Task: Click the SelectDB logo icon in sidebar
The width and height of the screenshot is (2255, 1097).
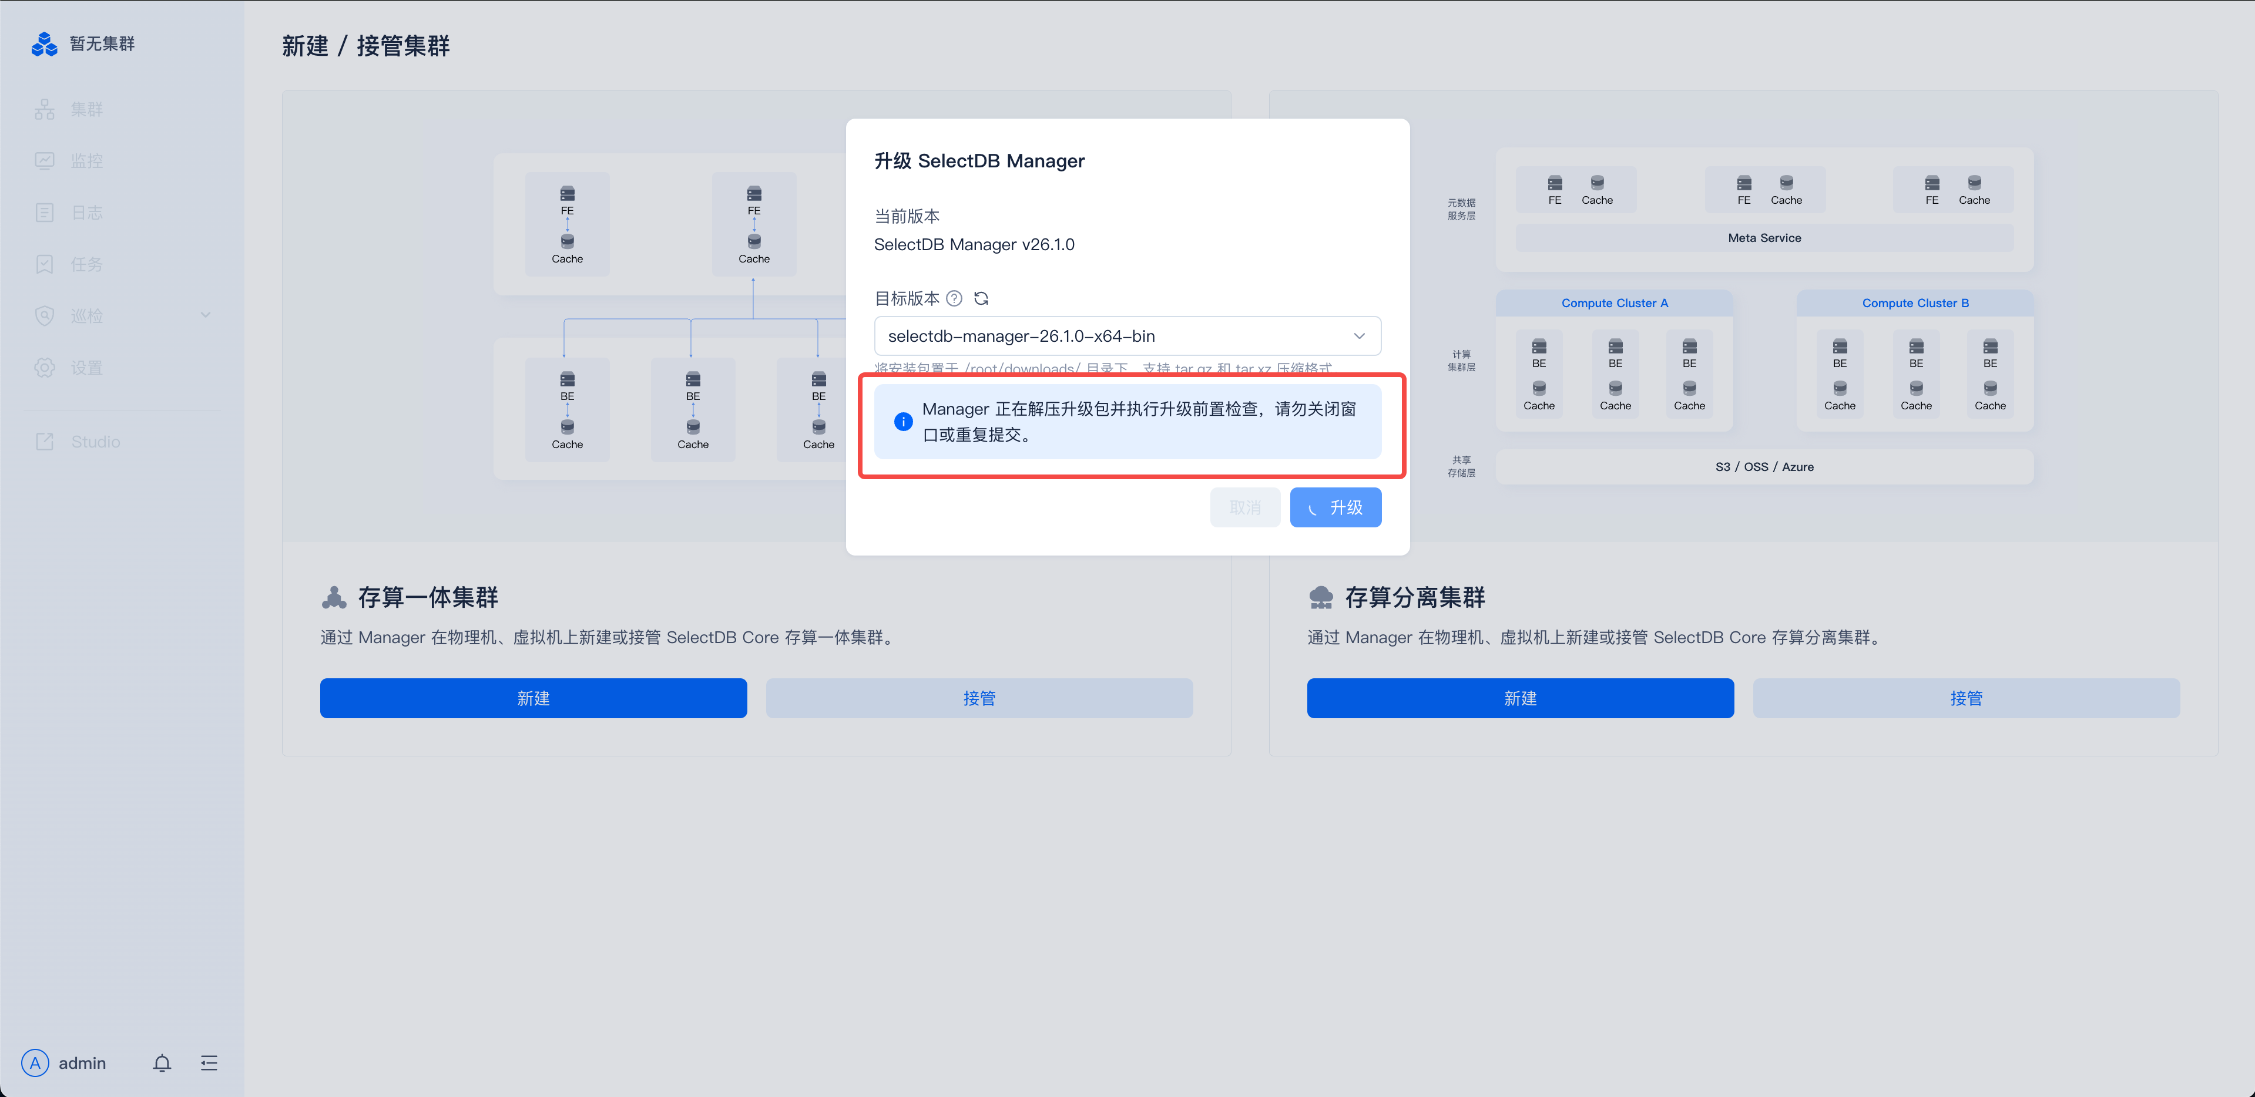Action: coord(43,43)
